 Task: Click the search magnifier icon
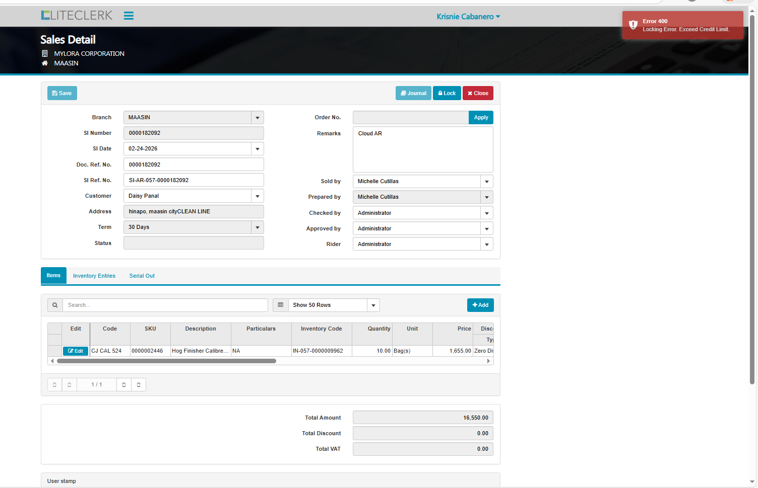[55, 305]
